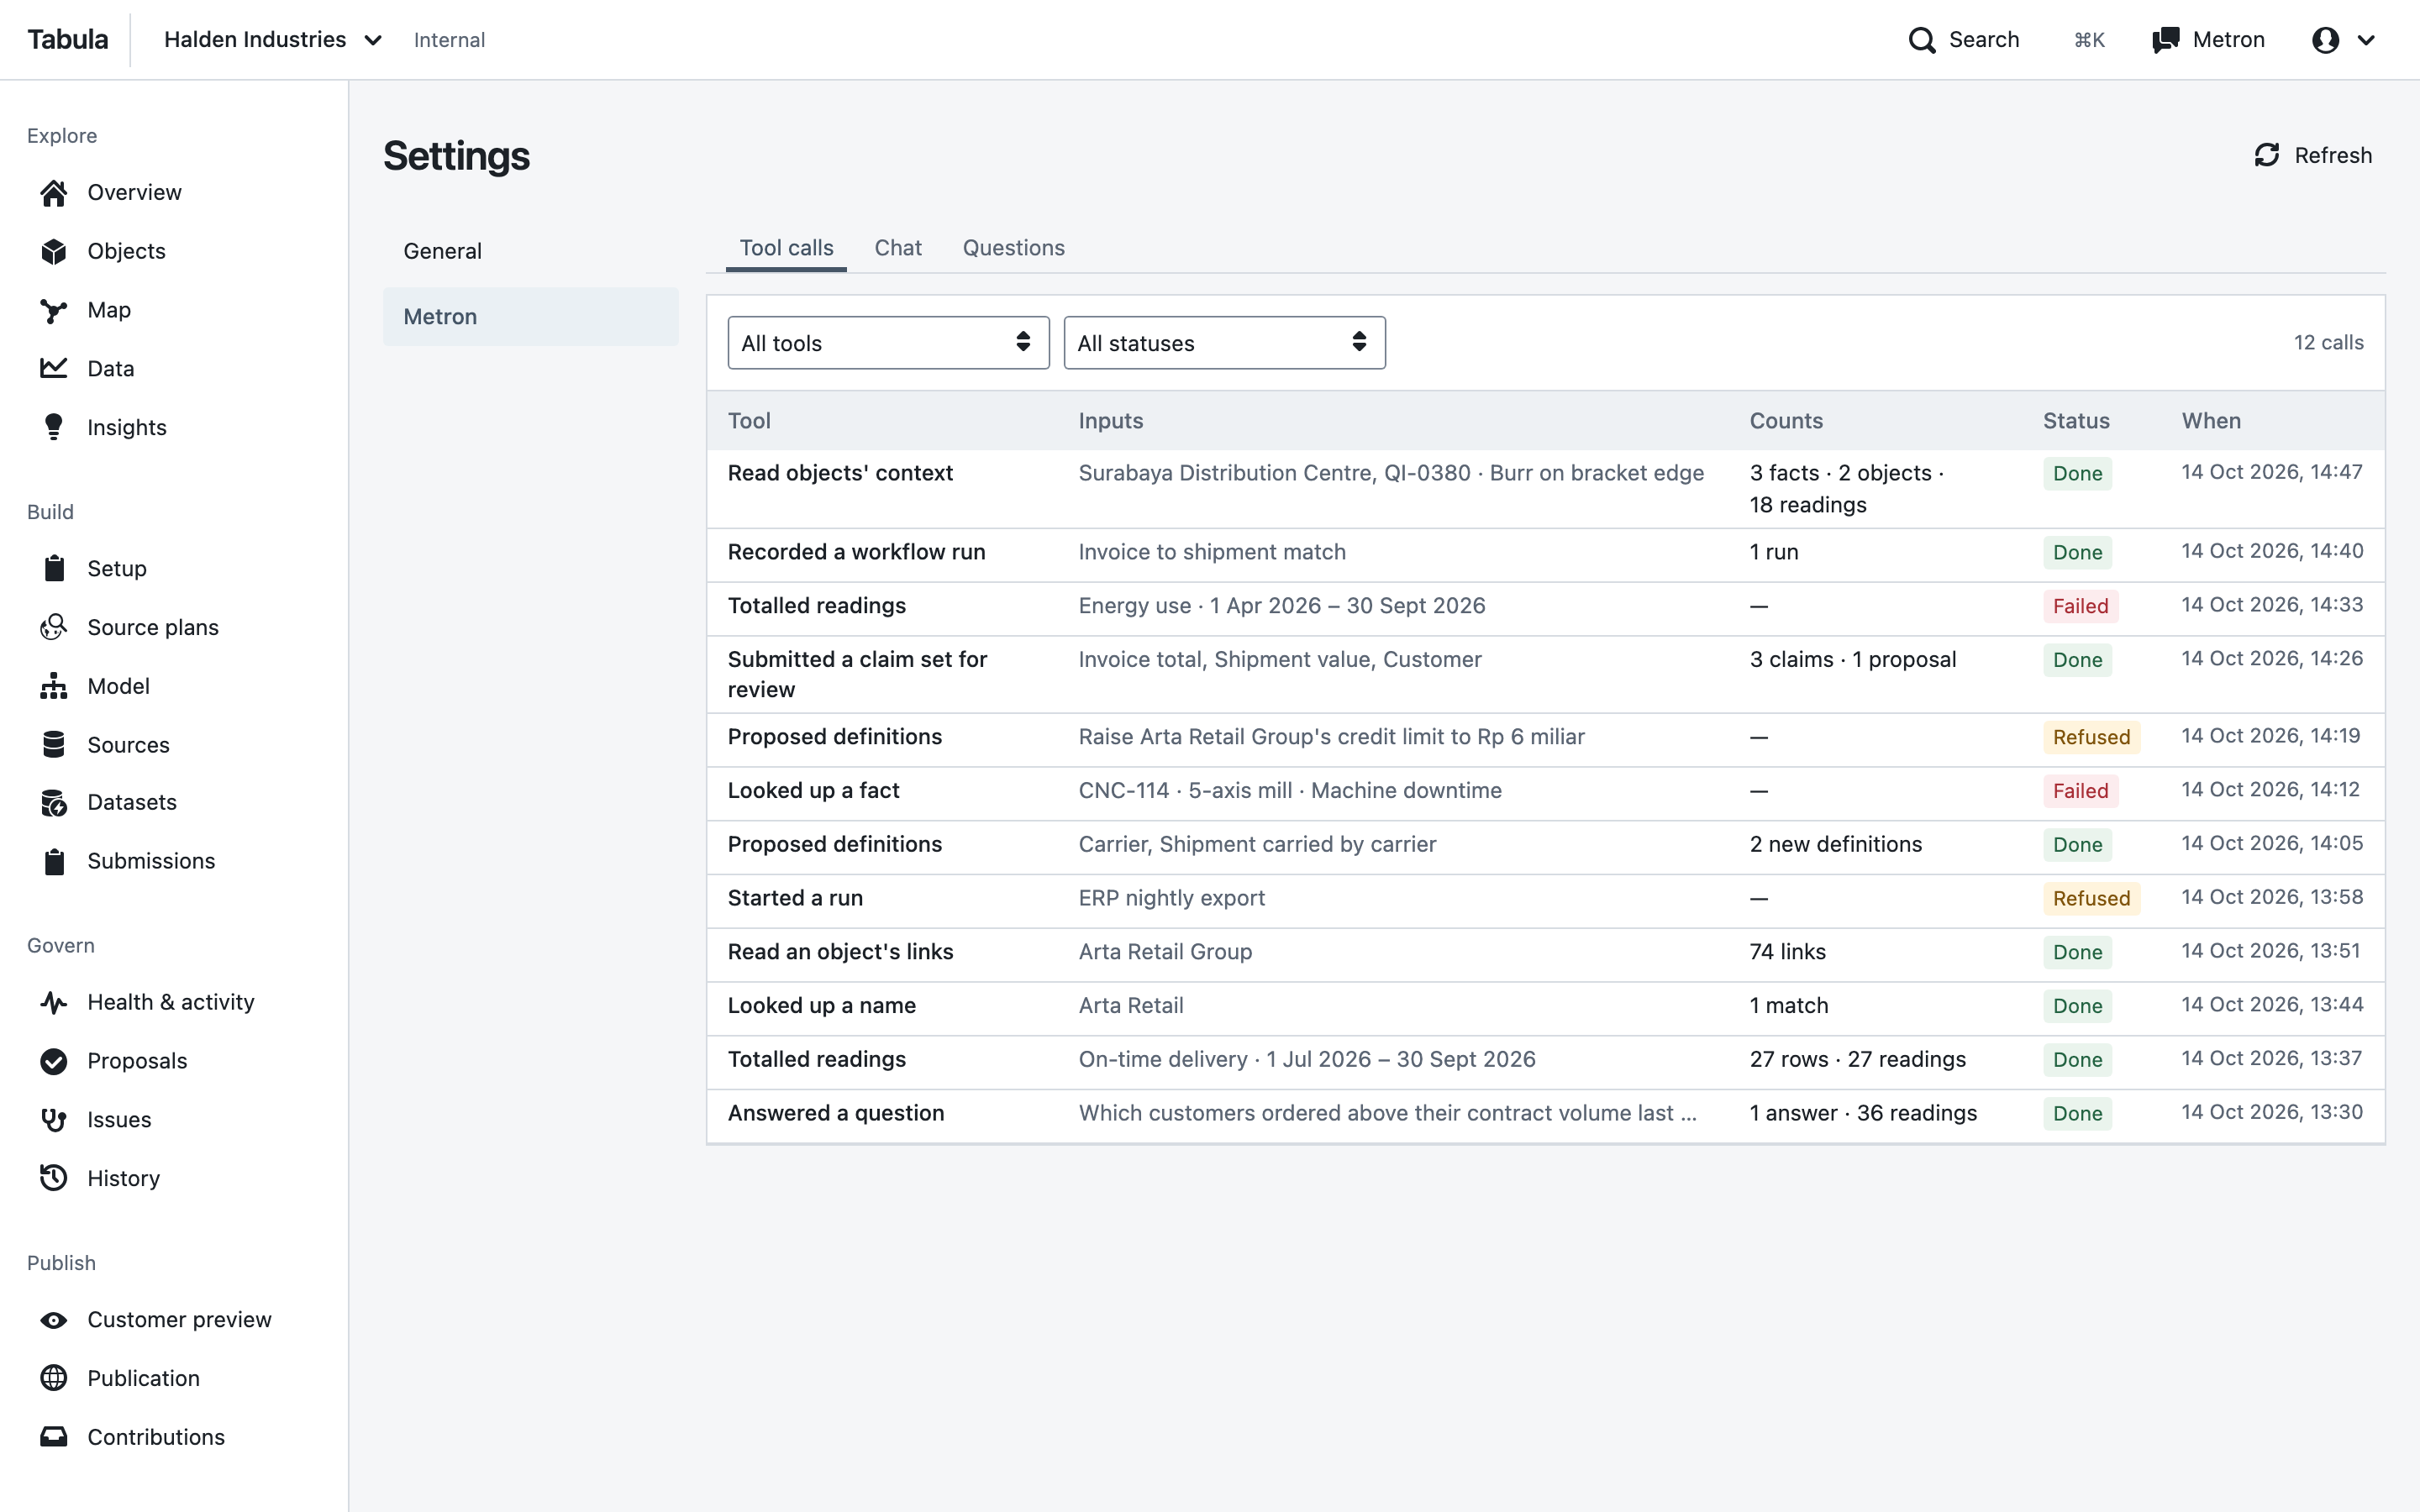Click the Contributions inbox icon
Screen dimensions: 2420x1512
54,1437
